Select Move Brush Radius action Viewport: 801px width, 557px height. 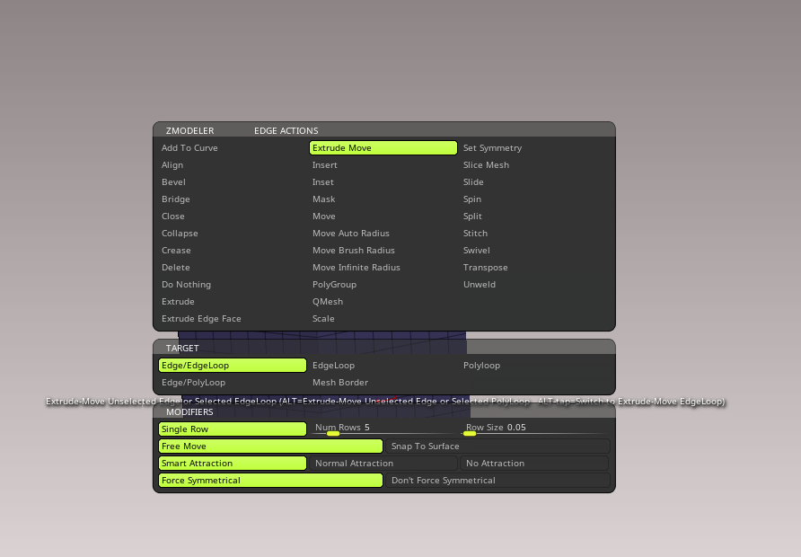pos(354,251)
